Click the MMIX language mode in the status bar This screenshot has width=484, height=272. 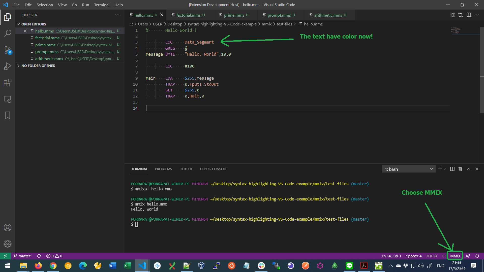[455, 256]
